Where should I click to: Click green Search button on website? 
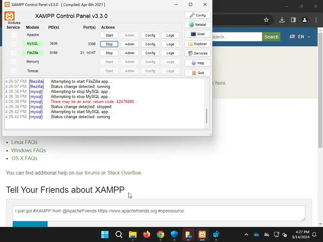click(x=271, y=37)
